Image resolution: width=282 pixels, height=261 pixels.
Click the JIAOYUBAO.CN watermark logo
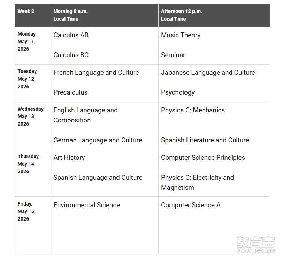(256, 245)
